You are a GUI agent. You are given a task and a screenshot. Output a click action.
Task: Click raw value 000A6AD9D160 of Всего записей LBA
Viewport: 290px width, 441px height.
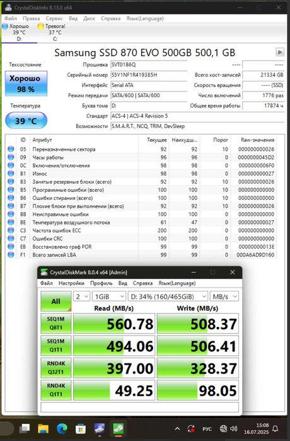tap(255, 255)
